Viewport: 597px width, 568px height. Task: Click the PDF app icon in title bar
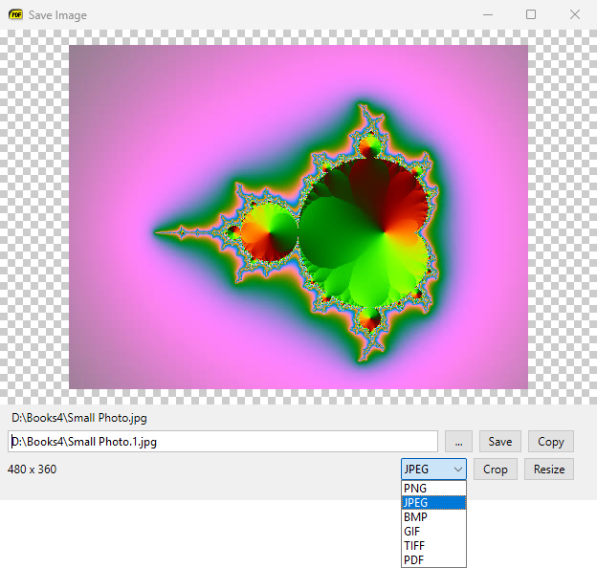15,14
